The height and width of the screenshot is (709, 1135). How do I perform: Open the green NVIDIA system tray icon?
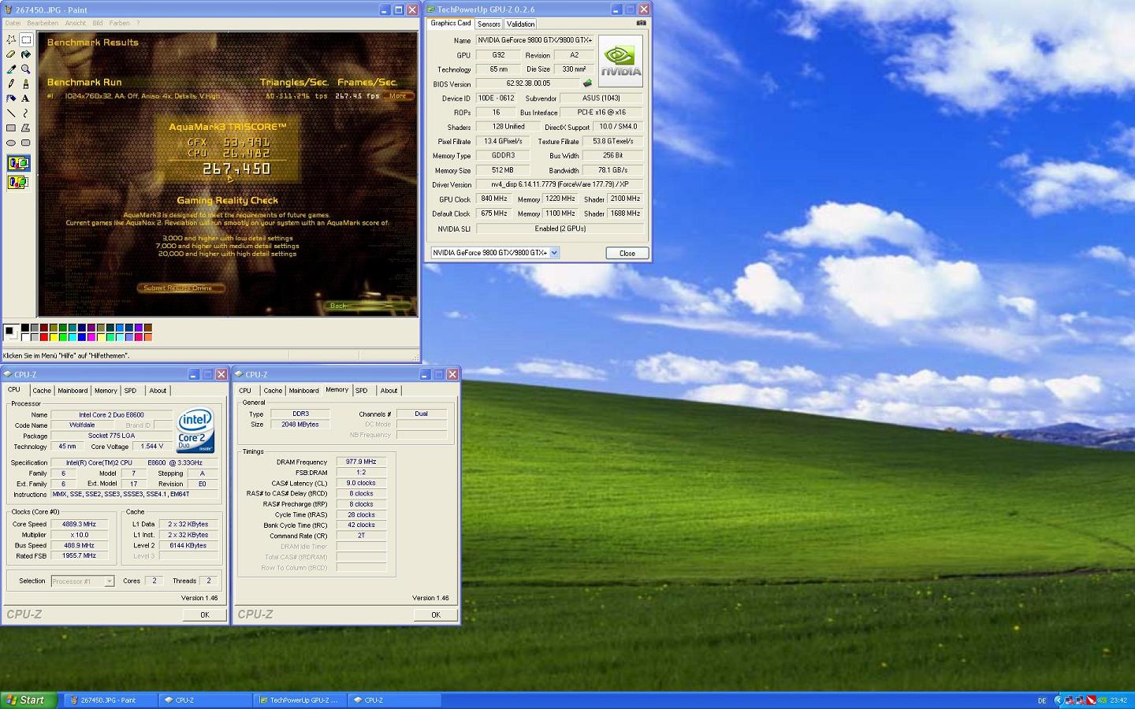[1102, 700]
